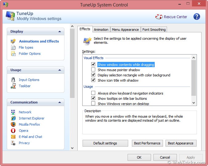The height and width of the screenshot is (166, 208).
Task: Click the Apply button
Action: click(191, 157)
